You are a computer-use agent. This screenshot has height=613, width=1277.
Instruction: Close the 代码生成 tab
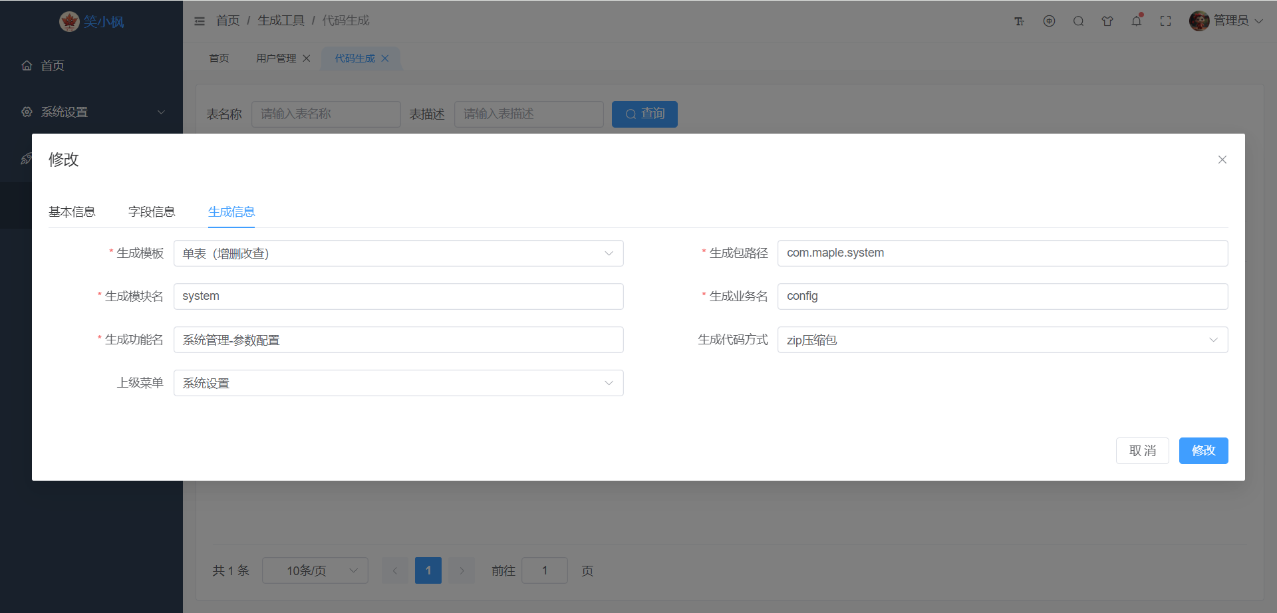[384, 59]
